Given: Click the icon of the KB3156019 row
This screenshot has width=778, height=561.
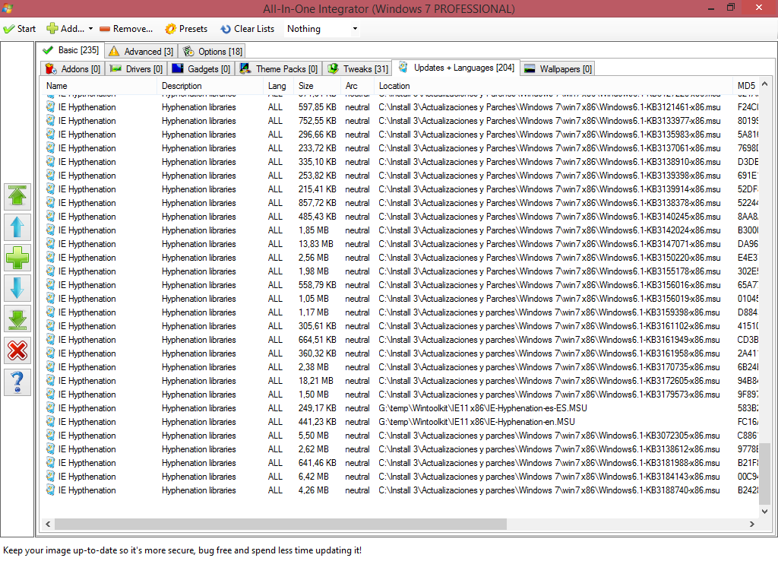Looking at the screenshot, I should pos(50,299).
